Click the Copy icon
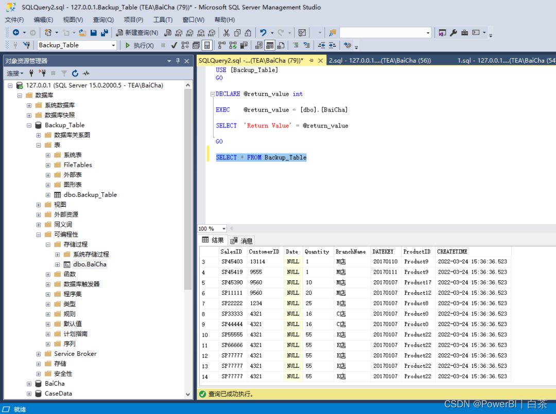This screenshot has width=556, height=414. [237, 33]
